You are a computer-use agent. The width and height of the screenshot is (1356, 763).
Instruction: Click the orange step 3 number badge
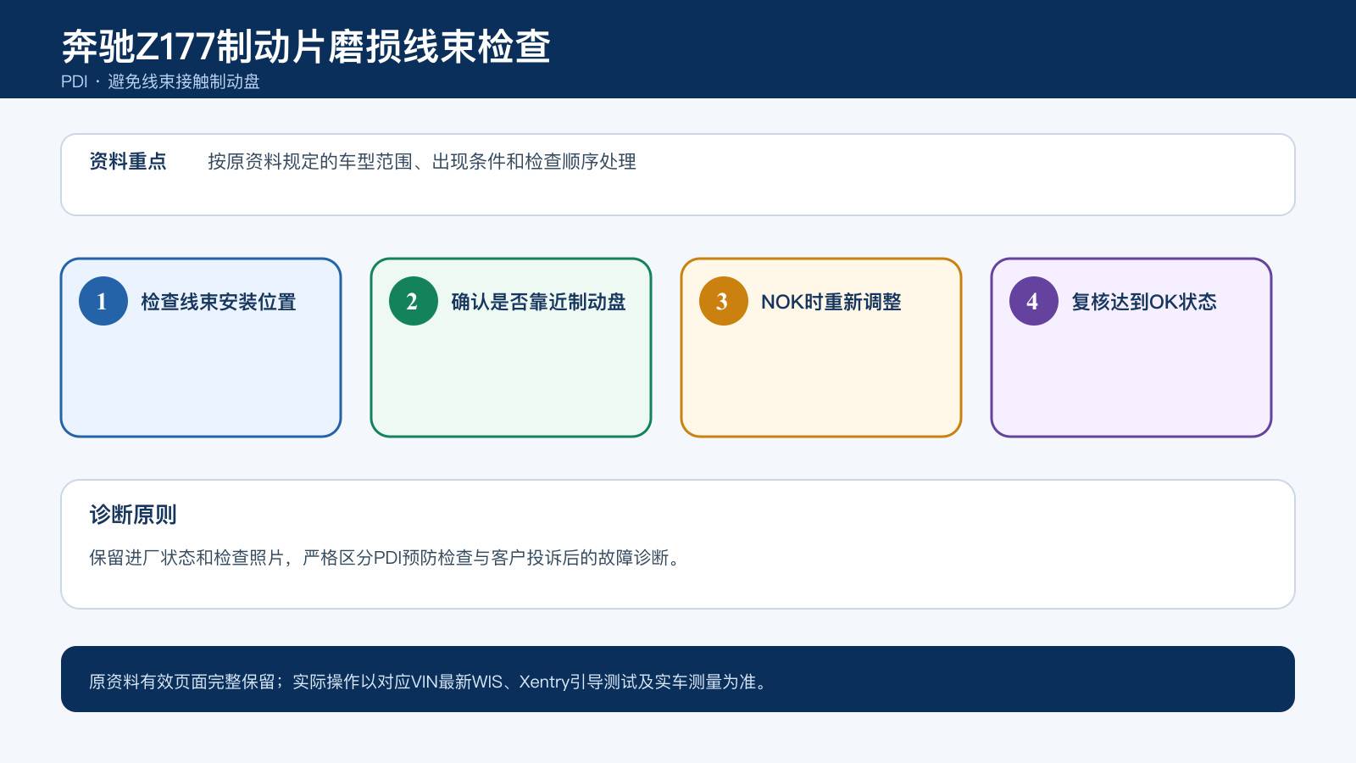724,301
